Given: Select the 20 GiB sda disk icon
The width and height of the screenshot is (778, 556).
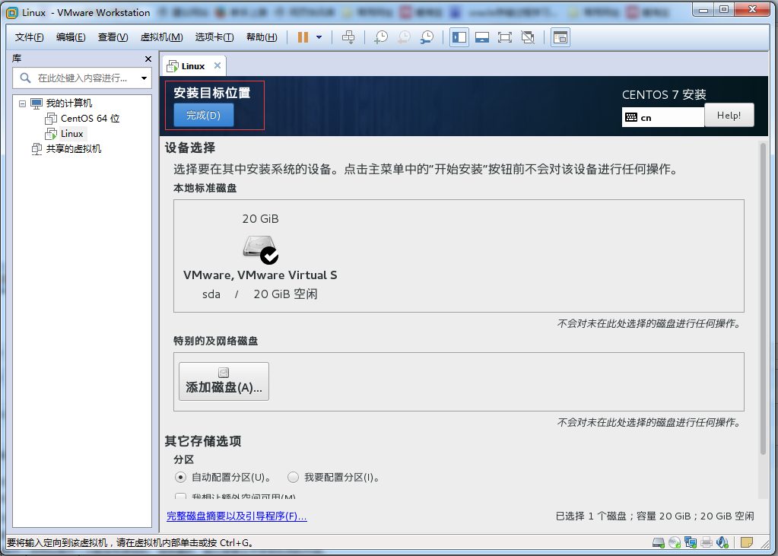Looking at the screenshot, I should 261,249.
